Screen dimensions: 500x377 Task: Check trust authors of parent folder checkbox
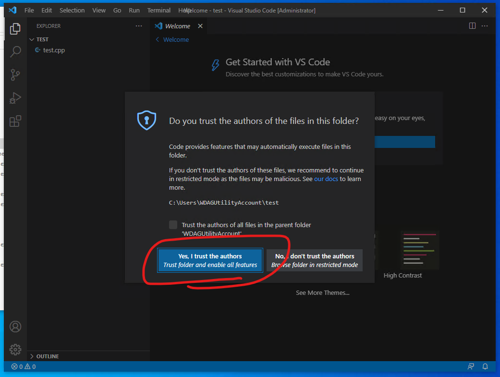pos(173,225)
